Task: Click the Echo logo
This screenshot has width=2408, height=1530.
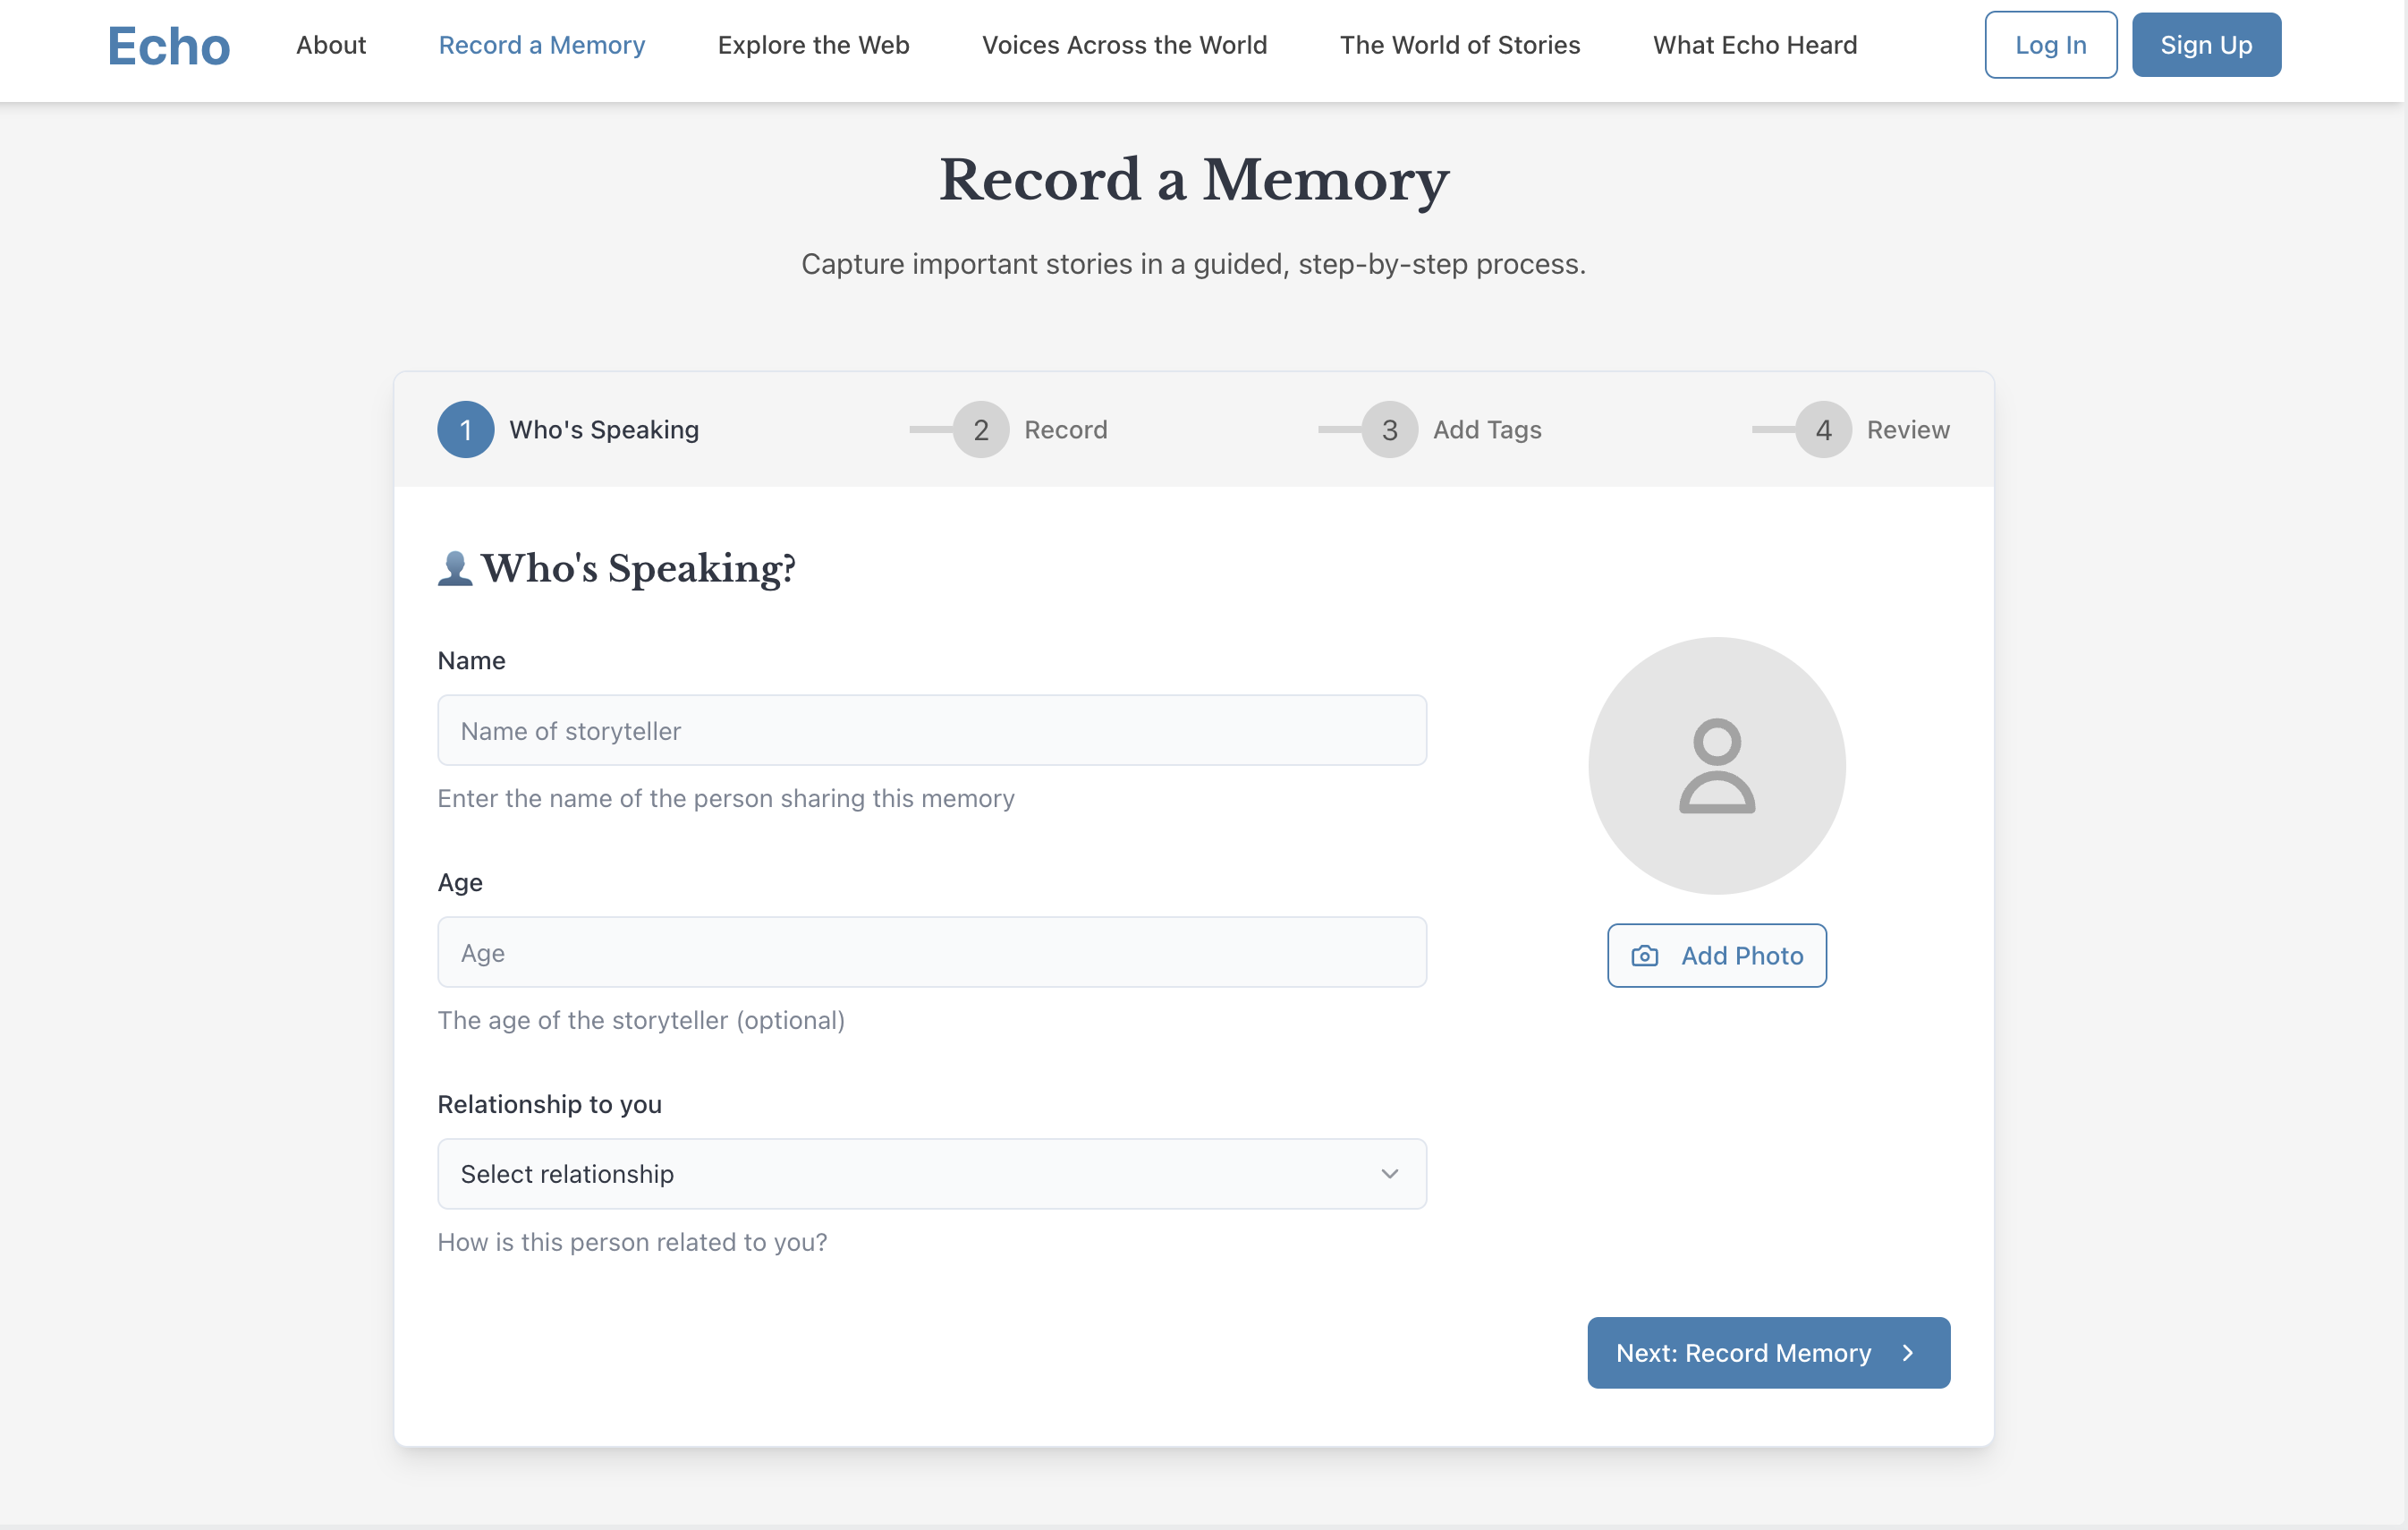Action: [x=169, y=46]
